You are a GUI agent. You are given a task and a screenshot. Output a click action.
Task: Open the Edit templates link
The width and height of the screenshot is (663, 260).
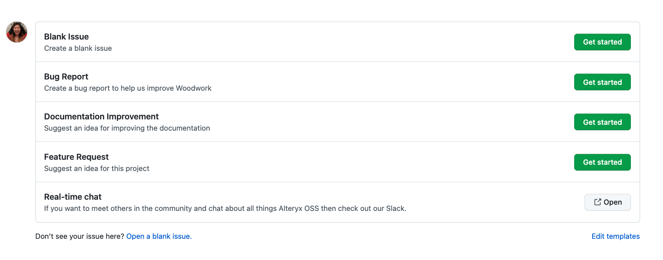[615, 236]
